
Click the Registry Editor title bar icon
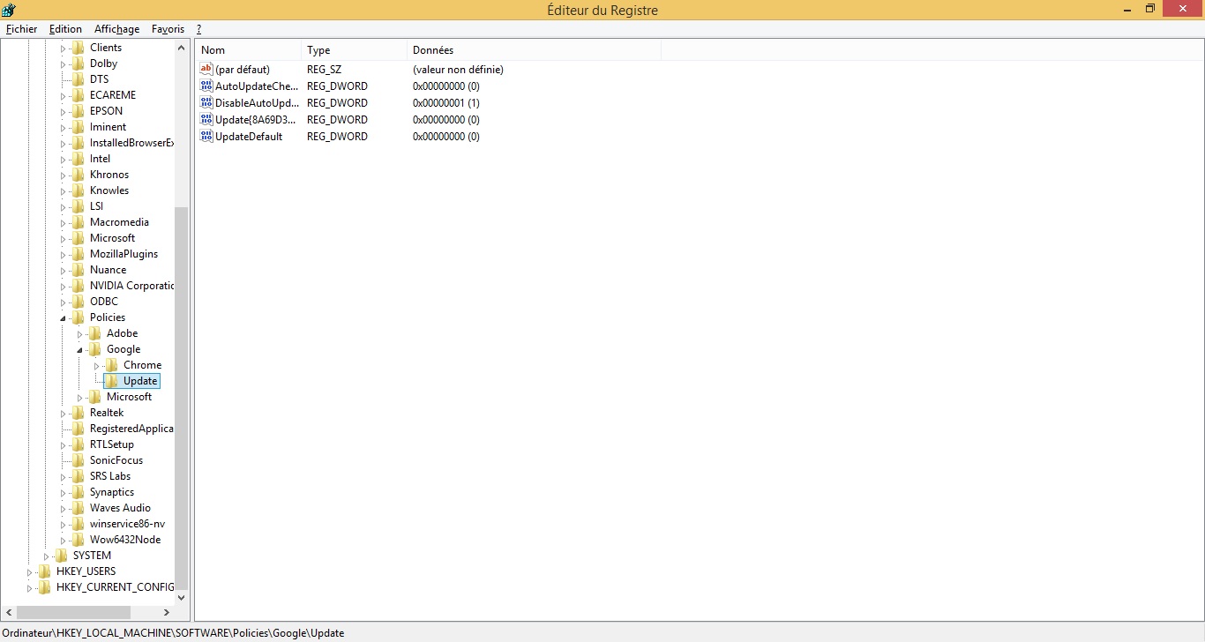[9, 10]
